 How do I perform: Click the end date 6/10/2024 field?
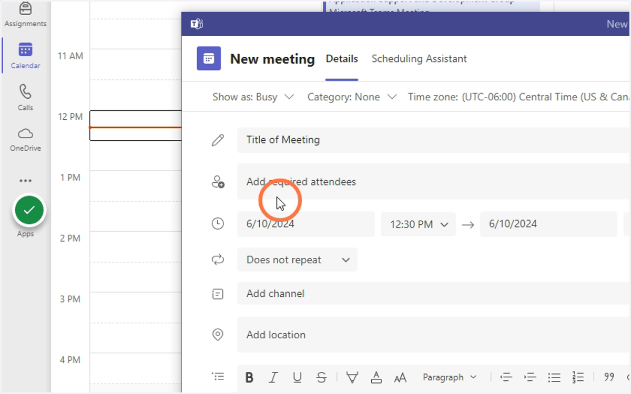pos(548,224)
